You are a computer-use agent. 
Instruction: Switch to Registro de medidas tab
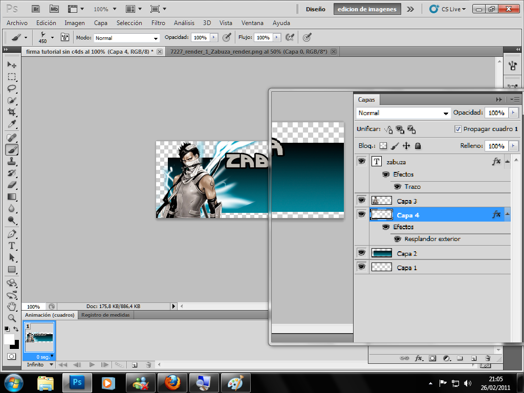105,315
